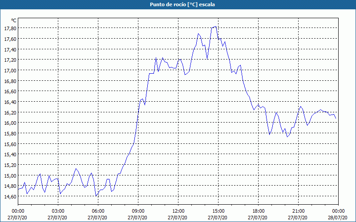Click the 18:00 27/07/20 time label
Screen dimensions: 356x222
coord(258,214)
